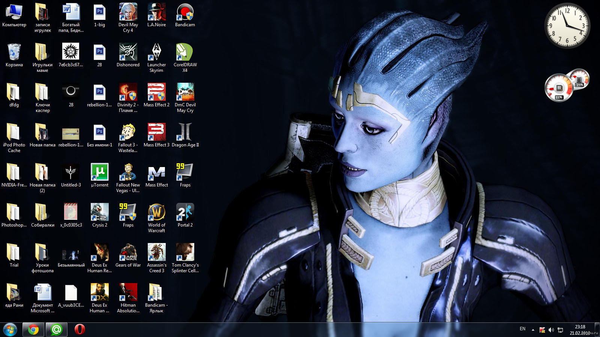Screen dimensions: 600x337
Task: Open the Компьютер desktop icon
Action: 14,16
